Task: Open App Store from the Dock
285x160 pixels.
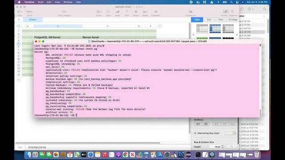Action: (160, 155)
